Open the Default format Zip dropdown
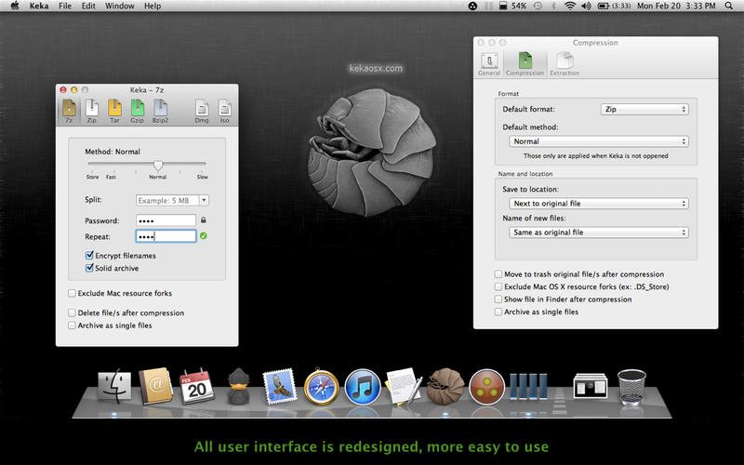Image resolution: width=744 pixels, height=465 pixels. (x=644, y=109)
